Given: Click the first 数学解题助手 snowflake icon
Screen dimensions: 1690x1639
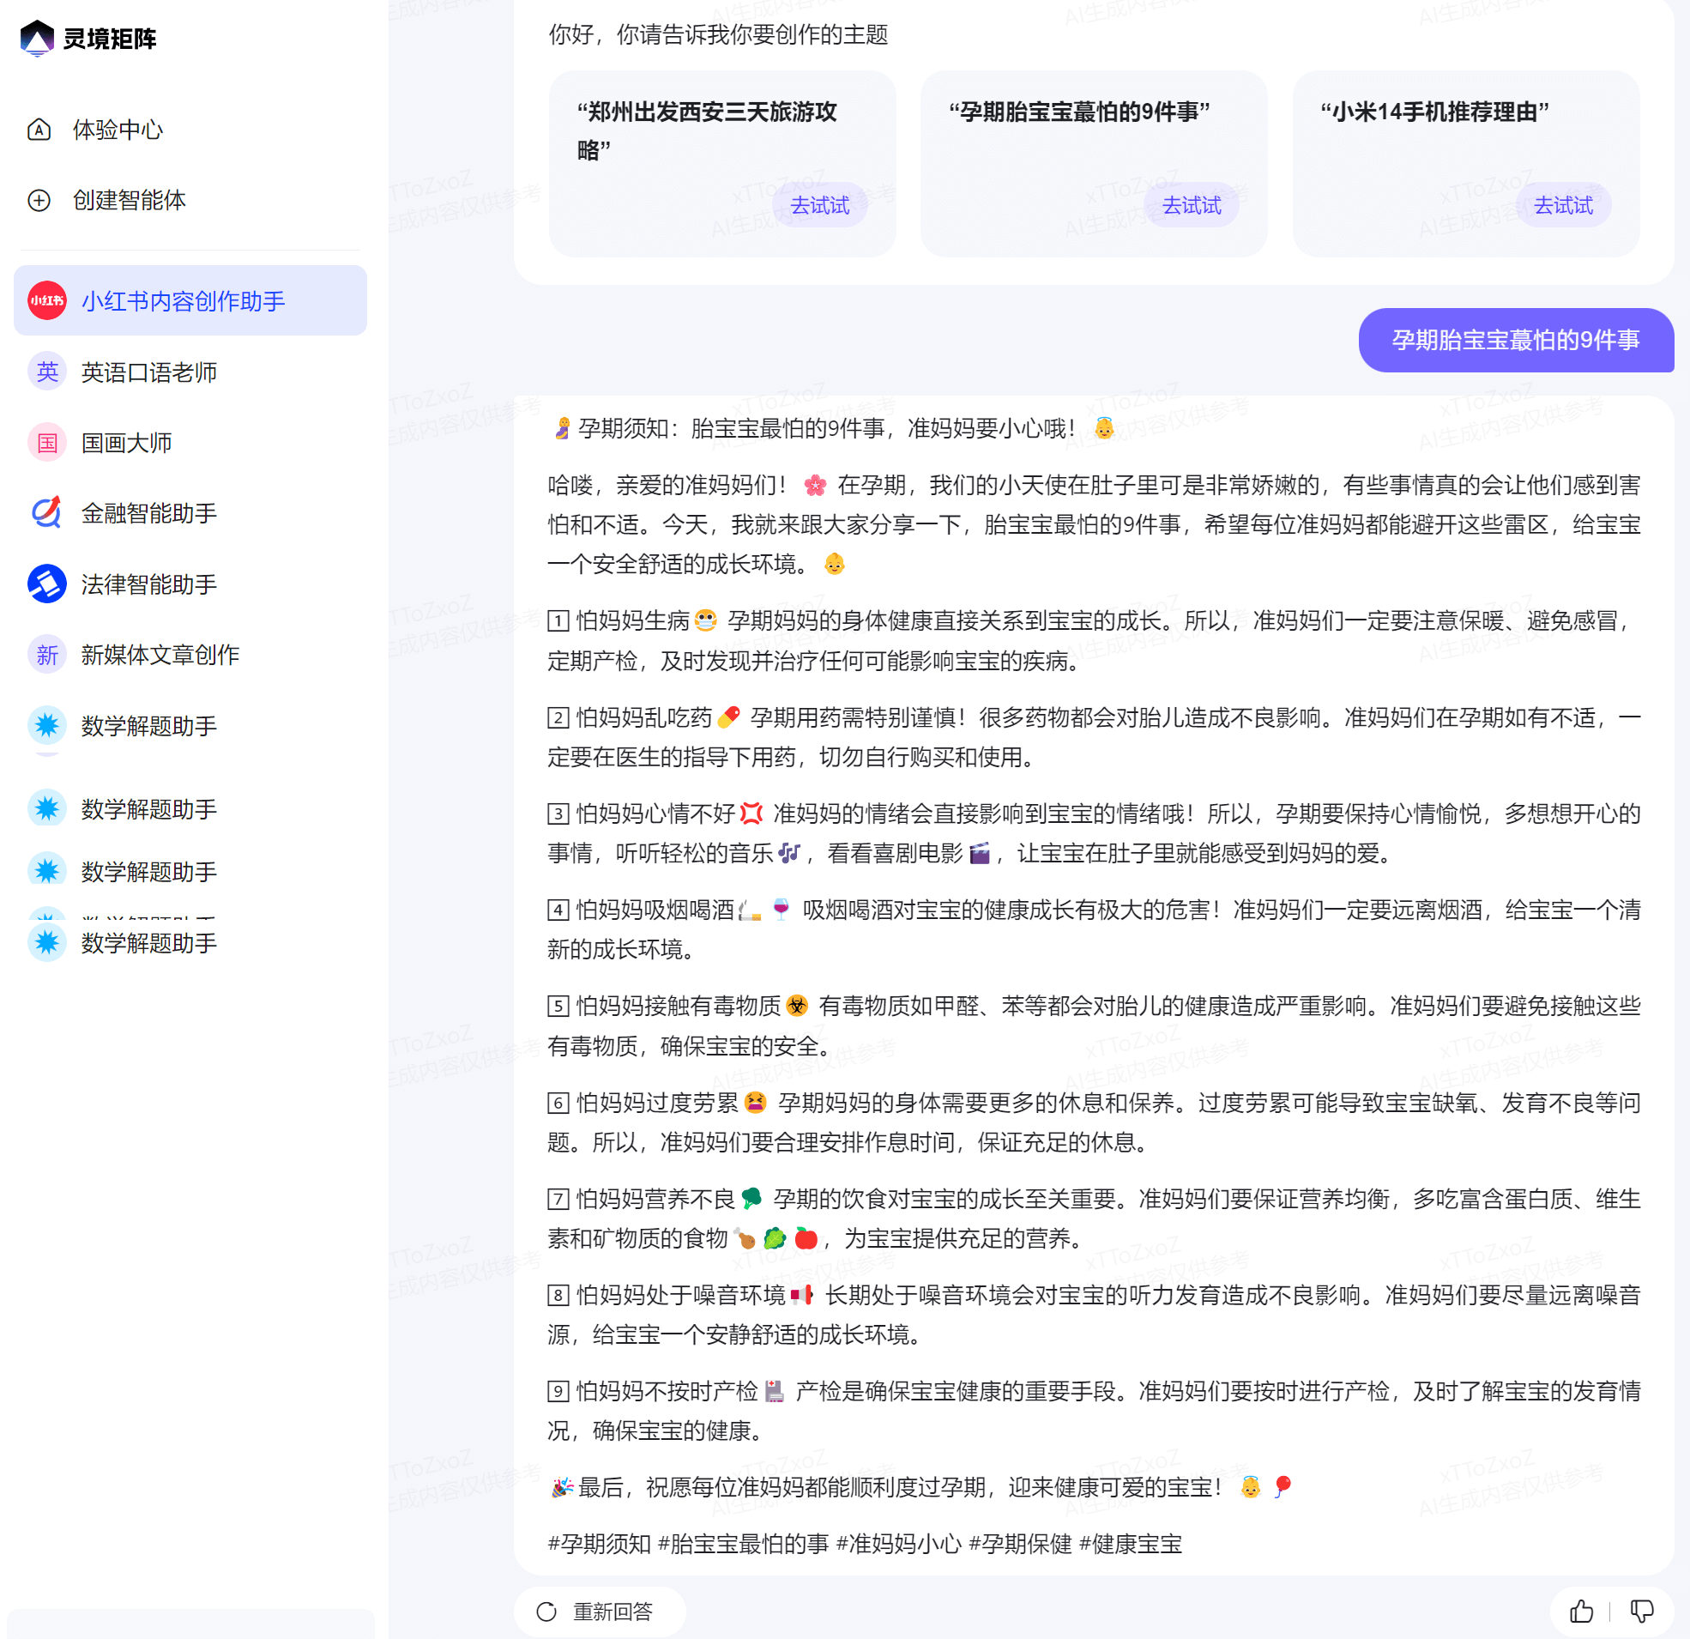Looking at the screenshot, I should tap(46, 725).
